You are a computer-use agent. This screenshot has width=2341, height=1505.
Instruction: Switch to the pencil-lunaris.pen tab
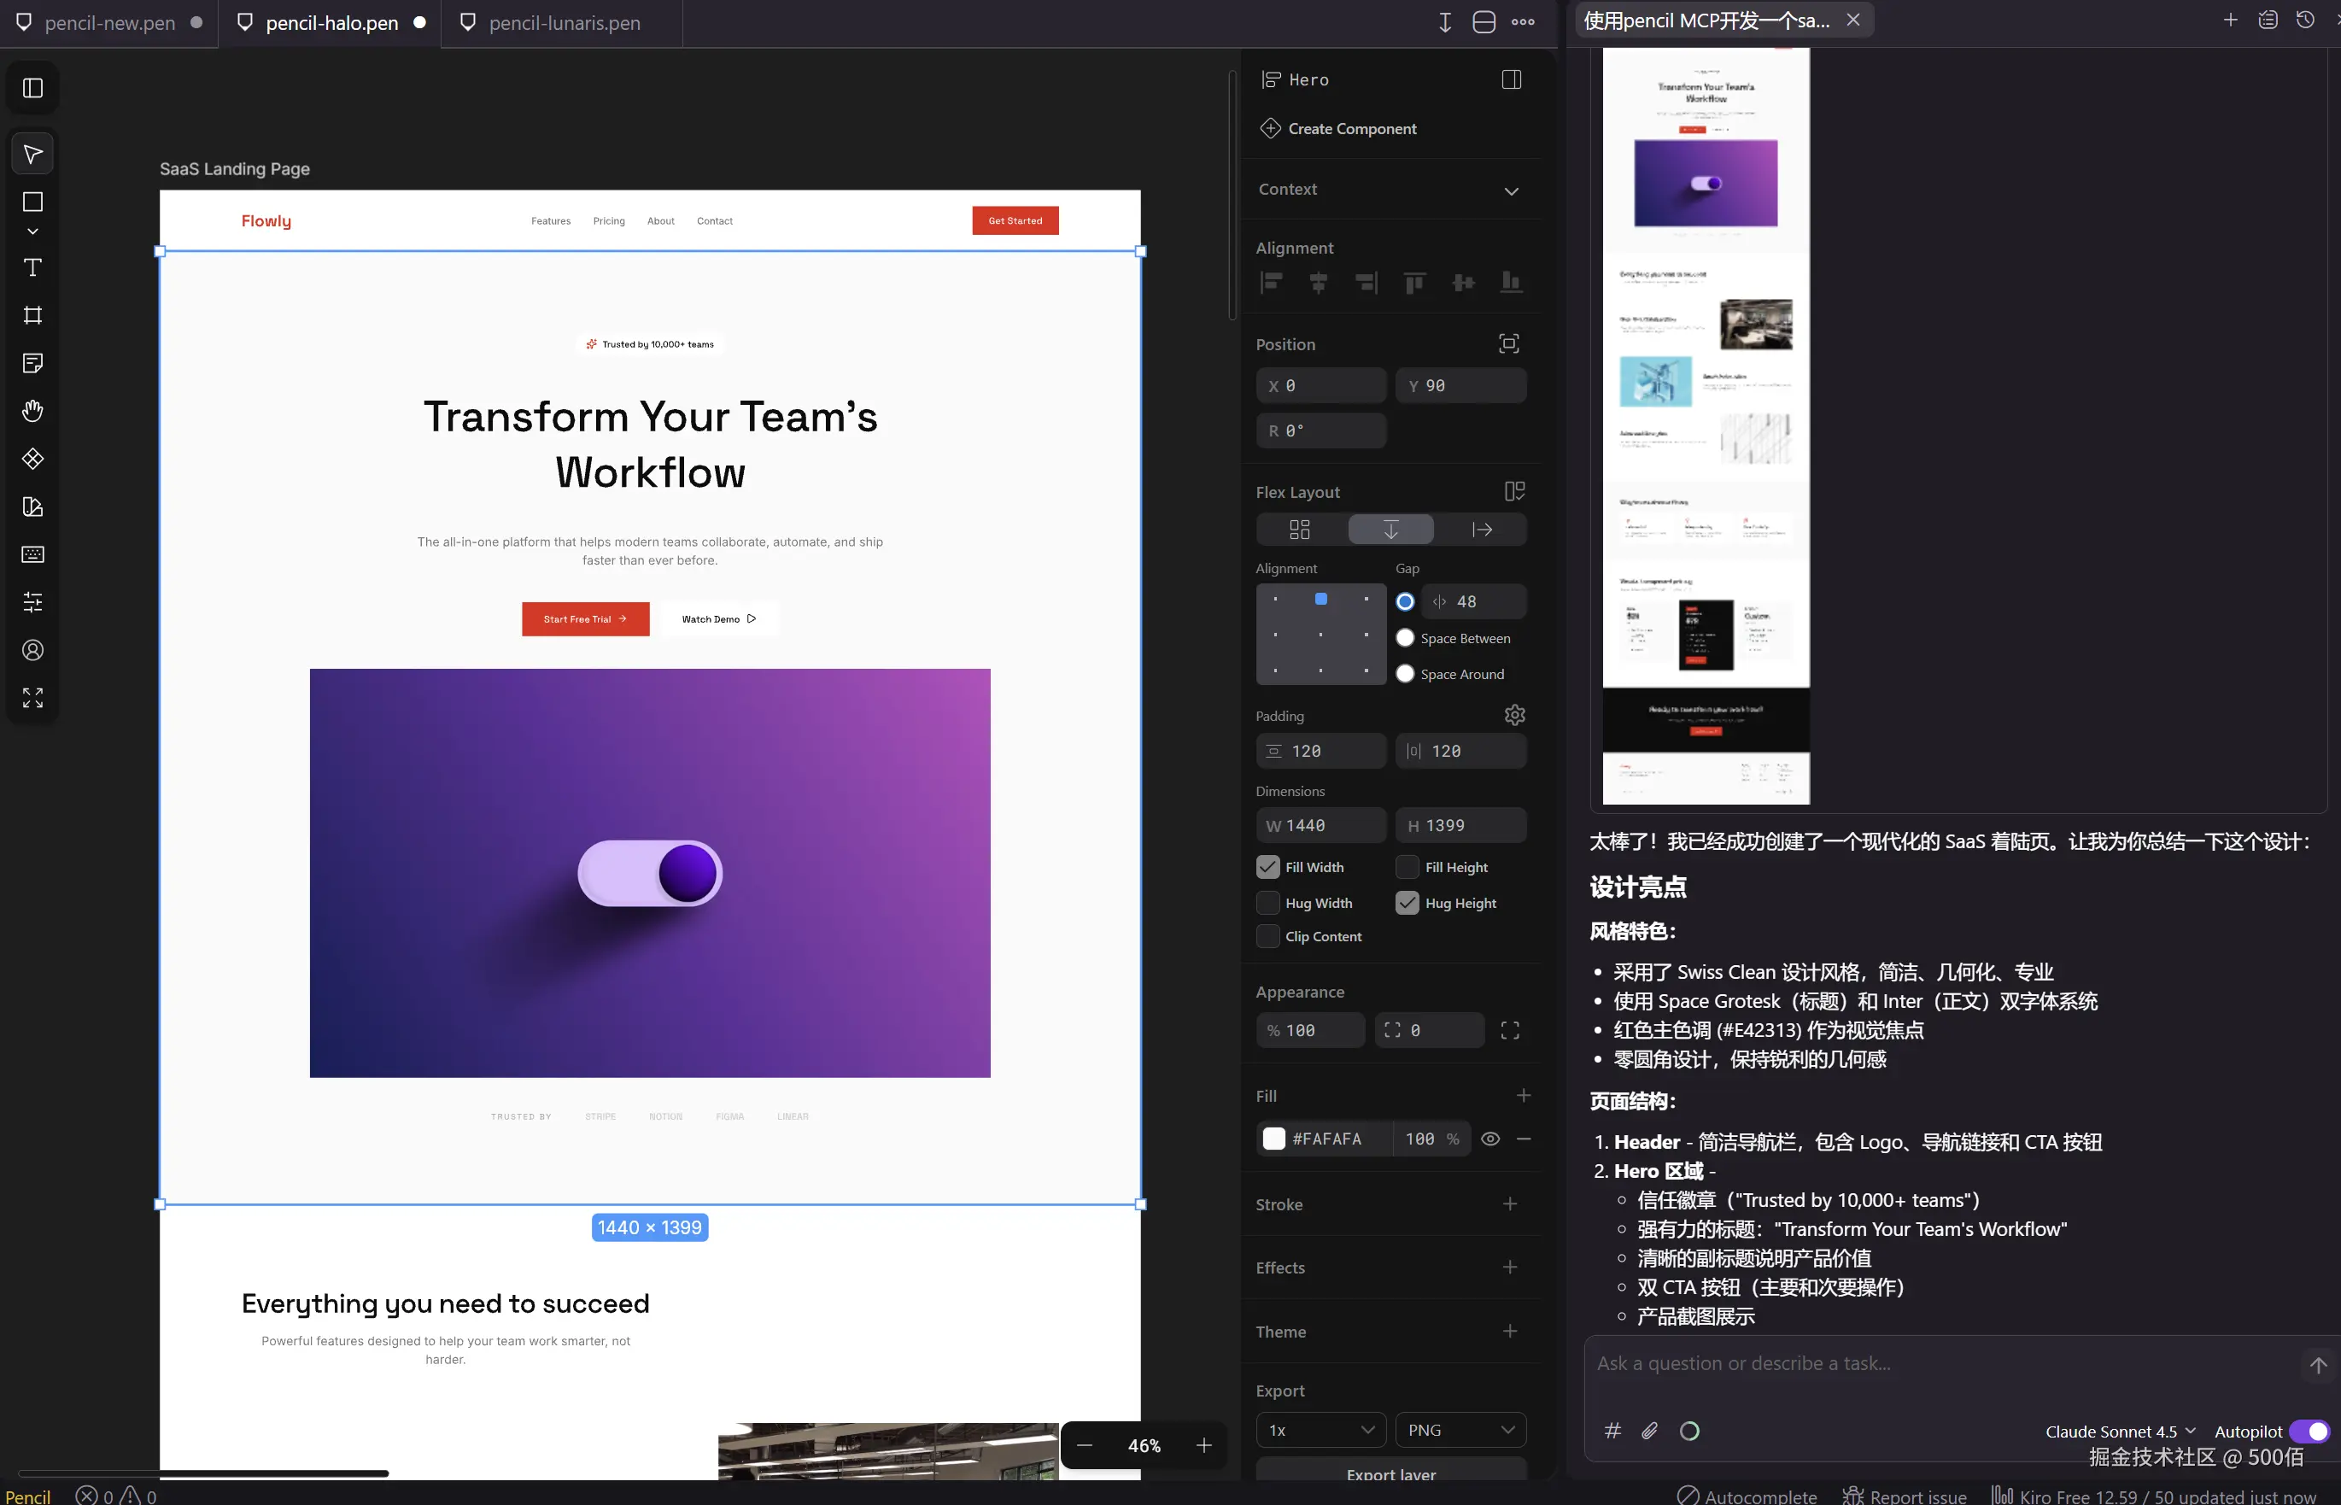pos(564,22)
